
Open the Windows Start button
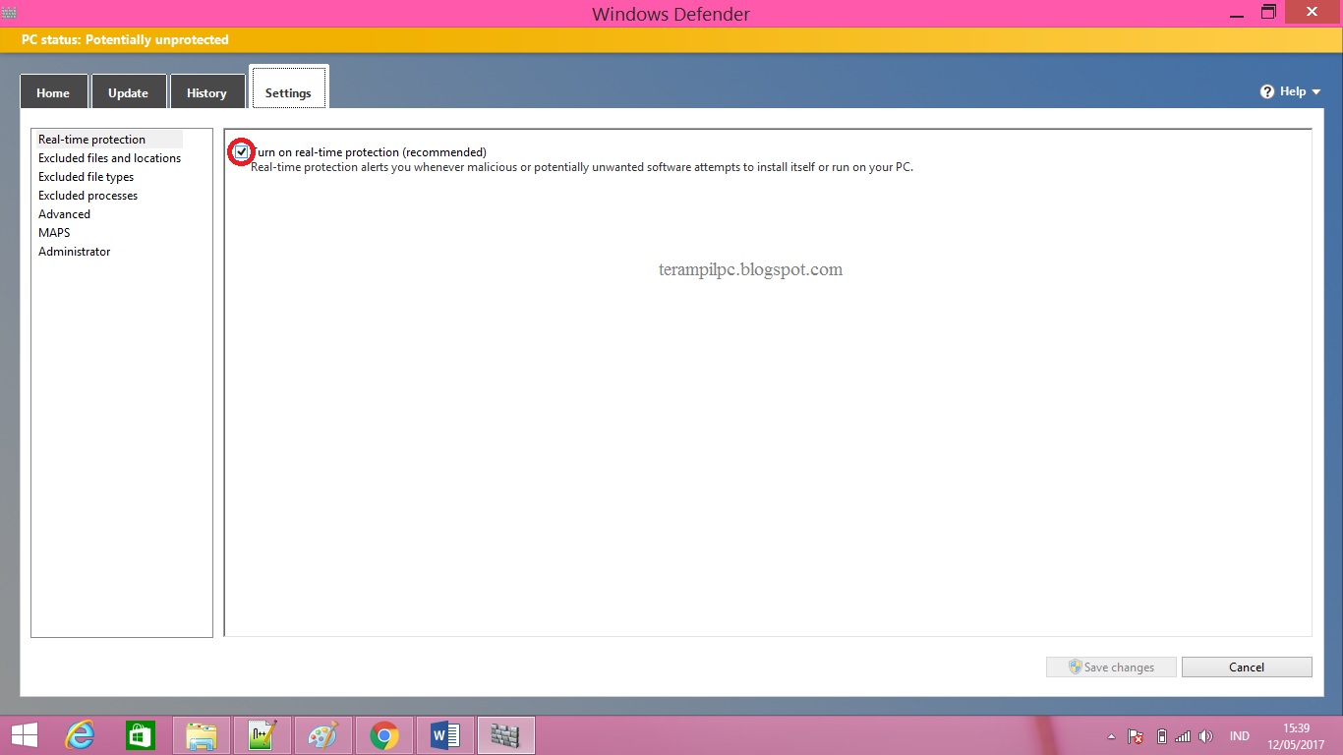click(x=25, y=735)
